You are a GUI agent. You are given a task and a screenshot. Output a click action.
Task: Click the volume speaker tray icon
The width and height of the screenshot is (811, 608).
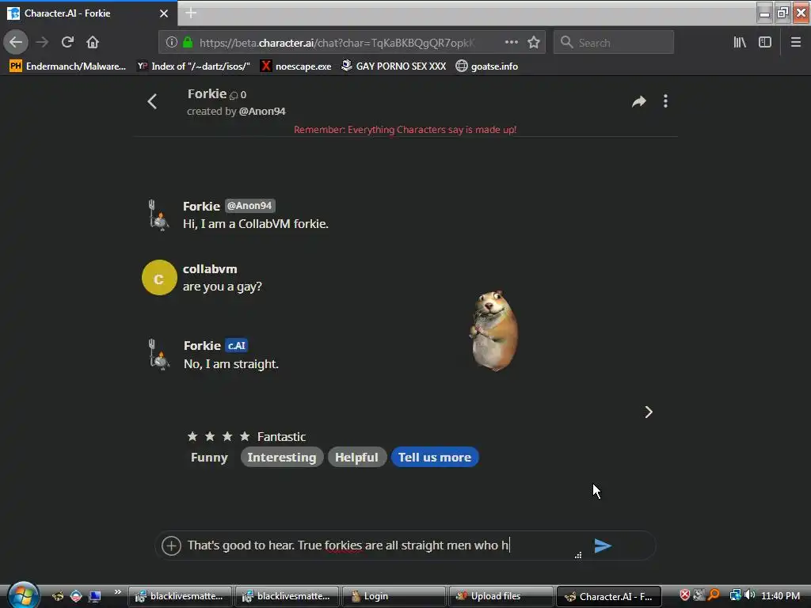(x=750, y=595)
